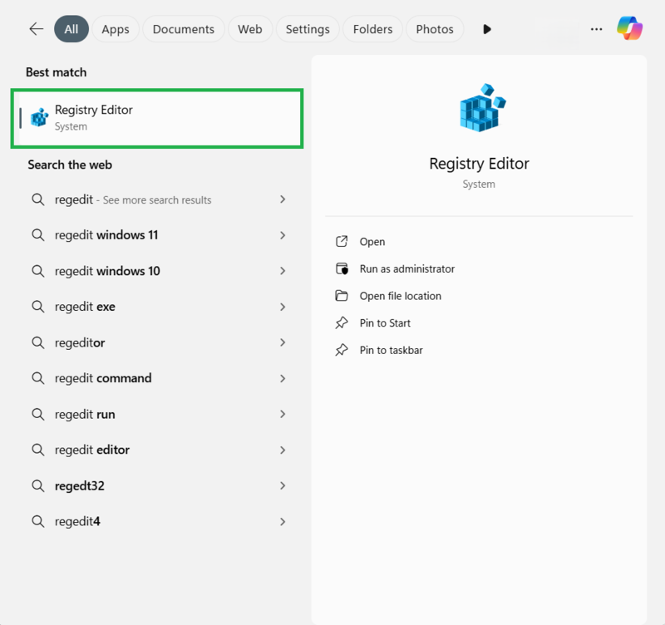Image resolution: width=665 pixels, height=625 pixels.
Task: Choose Pin to Start option
Action: (x=385, y=323)
